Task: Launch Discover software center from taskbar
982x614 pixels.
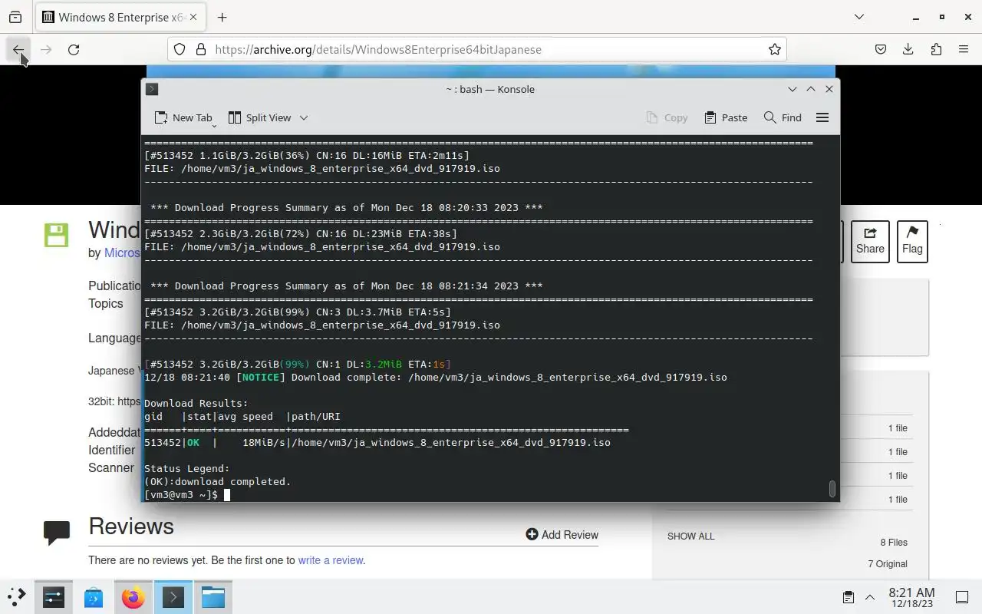Action: [x=94, y=596]
